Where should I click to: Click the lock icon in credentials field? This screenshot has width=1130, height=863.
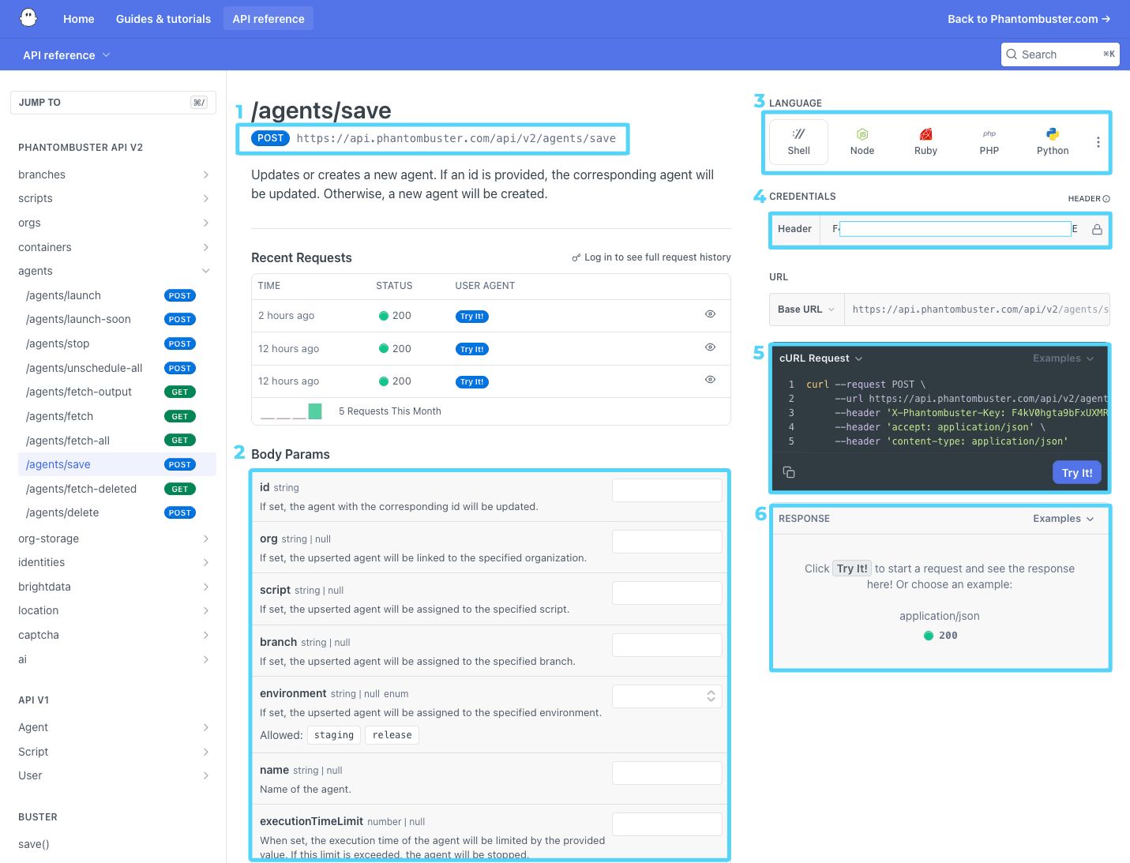point(1097,229)
